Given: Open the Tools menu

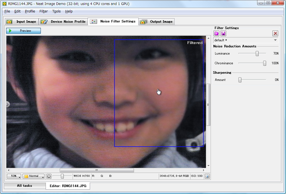Looking at the screenshot, I should pyautogui.click(x=56, y=11).
